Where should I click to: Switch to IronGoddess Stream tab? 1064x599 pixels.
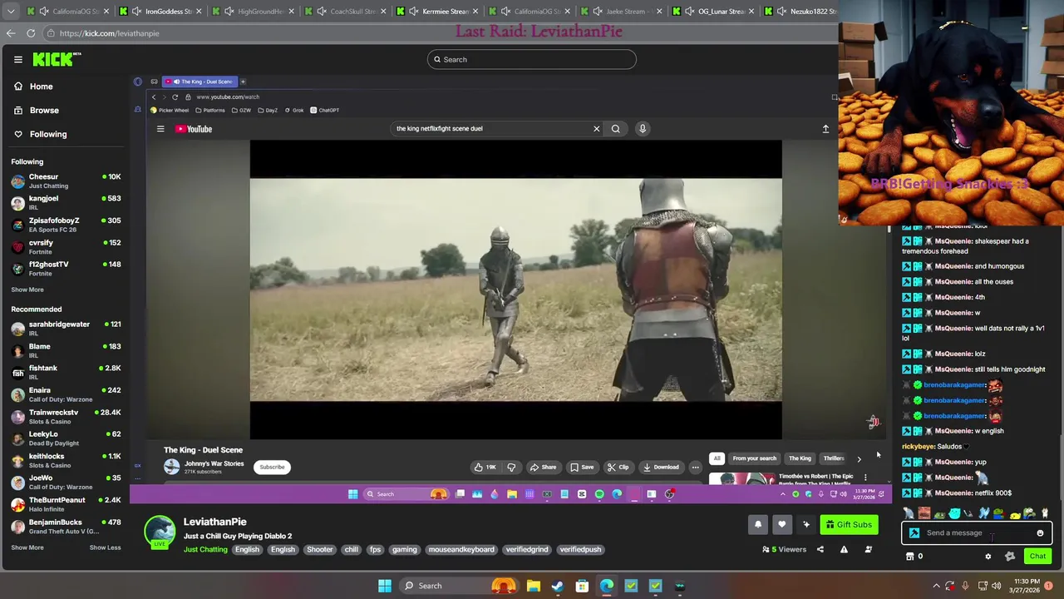[x=160, y=12]
